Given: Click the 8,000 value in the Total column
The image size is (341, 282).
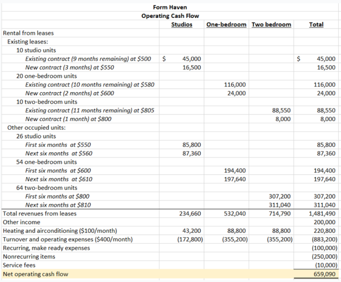Looking at the screenshot, I should tap(327, 119).
